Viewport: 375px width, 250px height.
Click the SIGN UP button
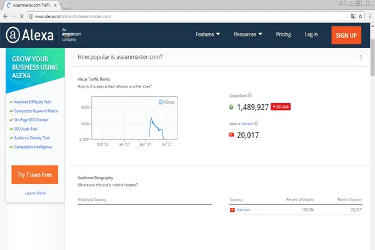click(346, 36)
